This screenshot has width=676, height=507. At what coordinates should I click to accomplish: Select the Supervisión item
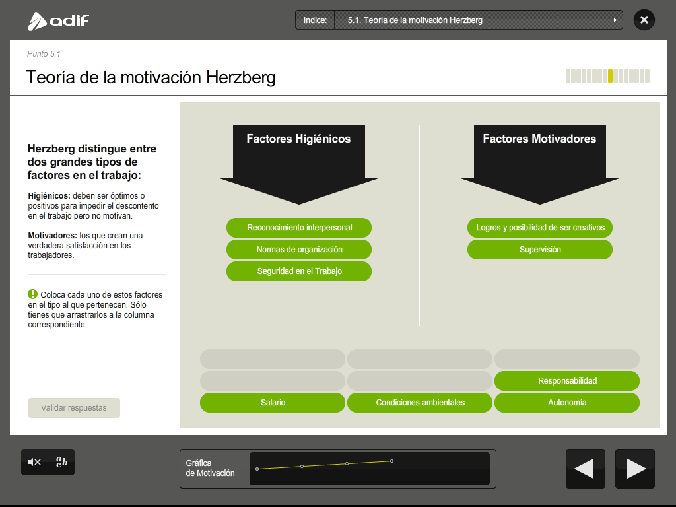point(540,250)
